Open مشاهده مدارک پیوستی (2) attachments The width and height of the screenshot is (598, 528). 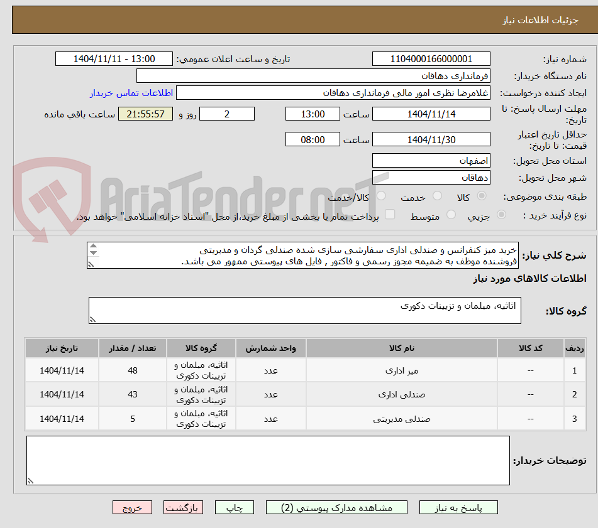336,507
